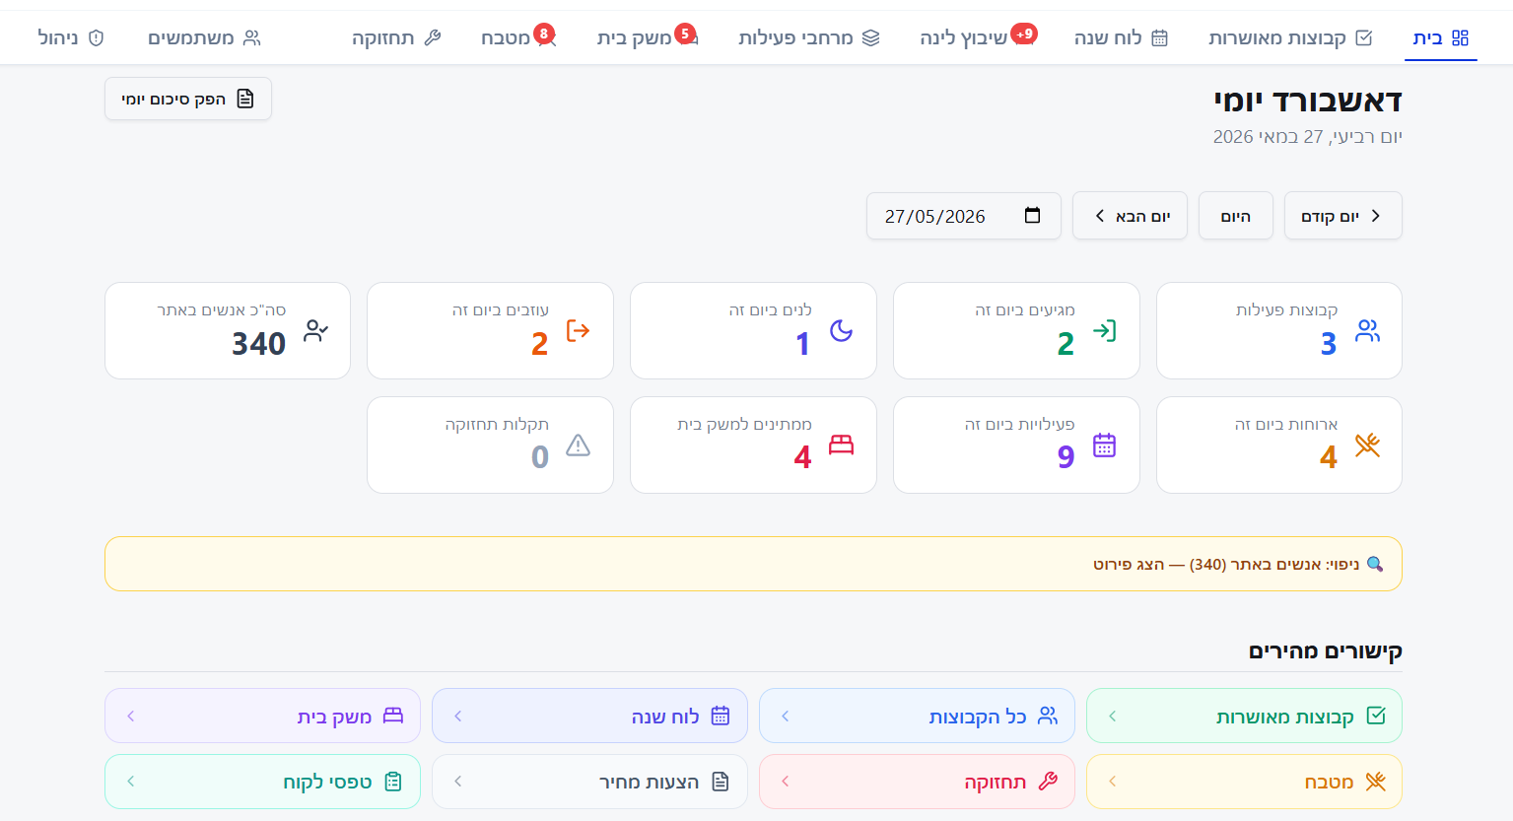1513x821 pixels.
Task: Open the טפסי לקוח quick link
Action: tap(262, 782)
